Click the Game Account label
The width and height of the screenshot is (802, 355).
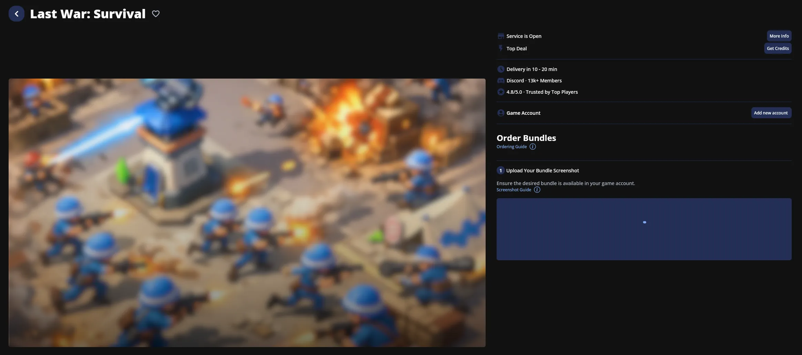(x=524, y=113)
